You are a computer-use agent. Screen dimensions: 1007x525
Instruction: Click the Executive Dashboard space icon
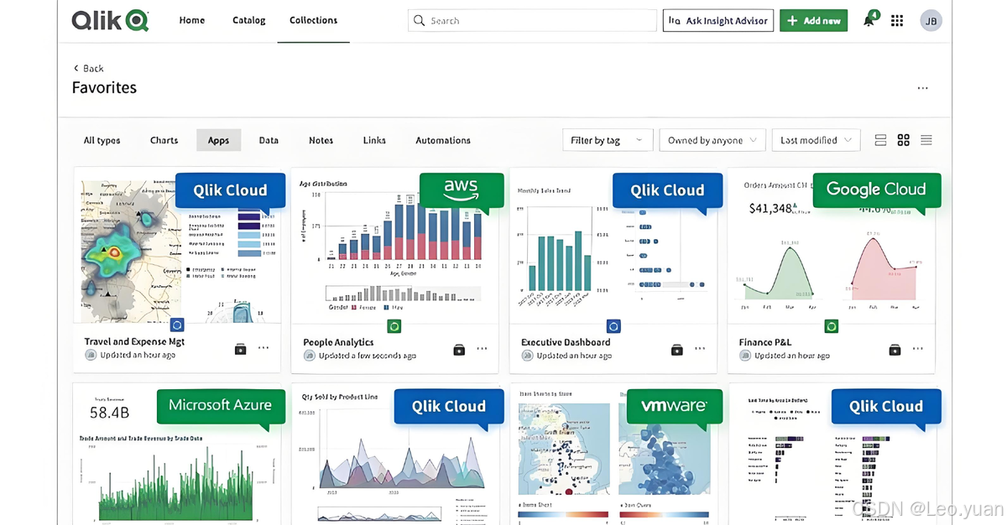click(x=676, y=349)
